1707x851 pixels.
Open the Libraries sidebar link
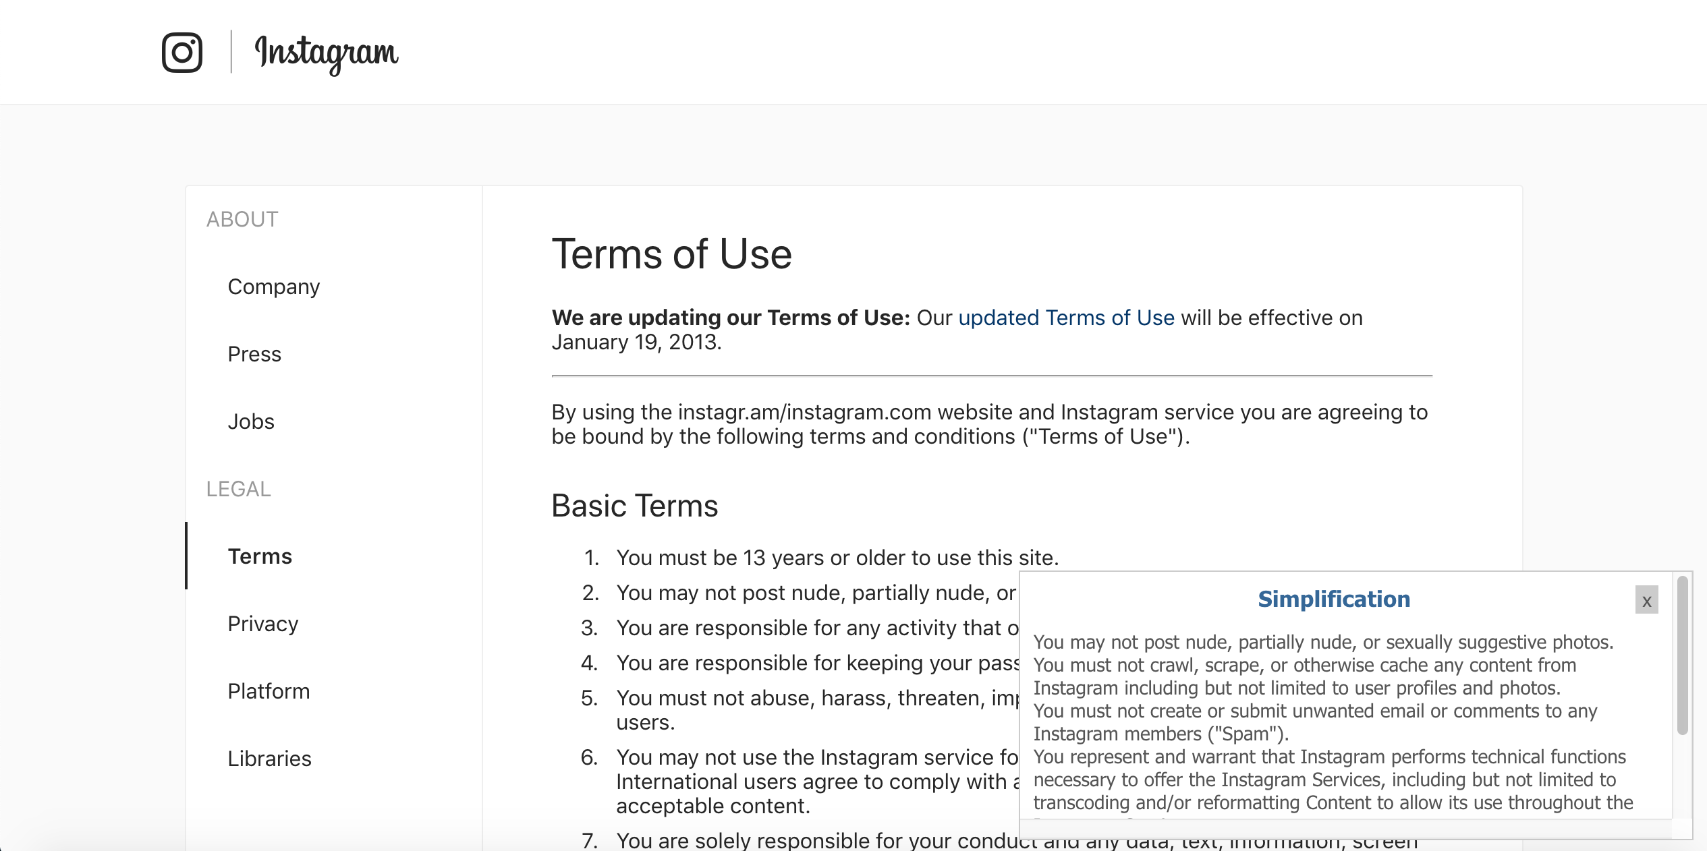(269, 759)
